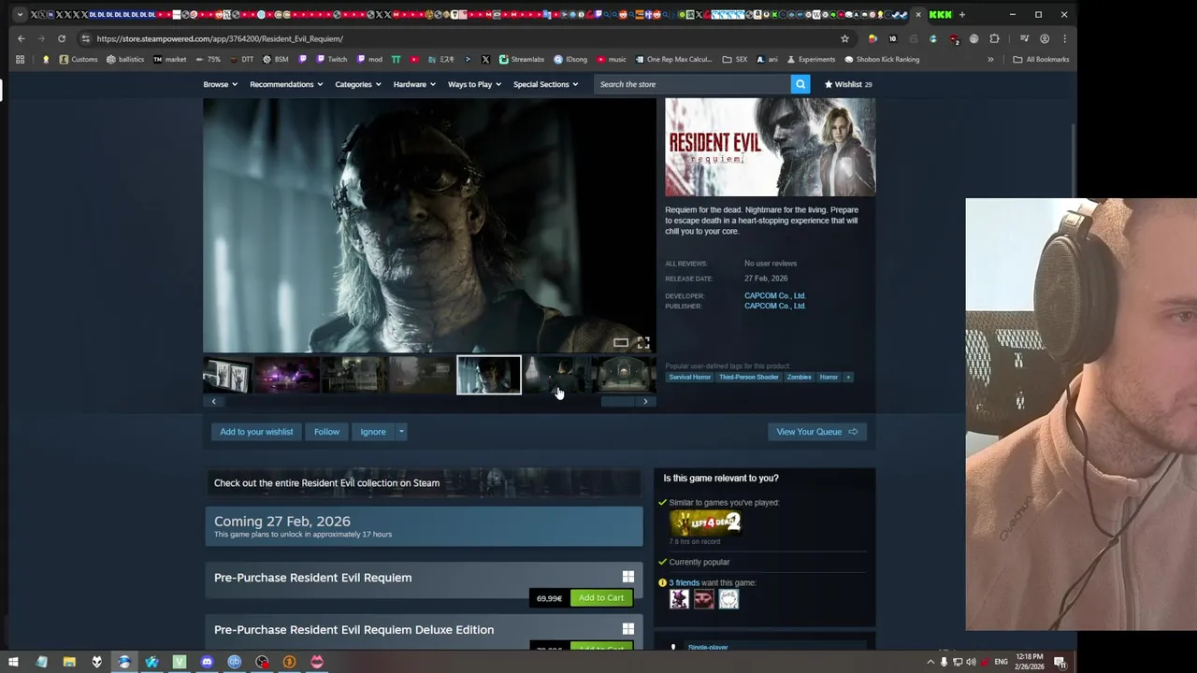Expand the Special Sections menu

coord(545,84)
